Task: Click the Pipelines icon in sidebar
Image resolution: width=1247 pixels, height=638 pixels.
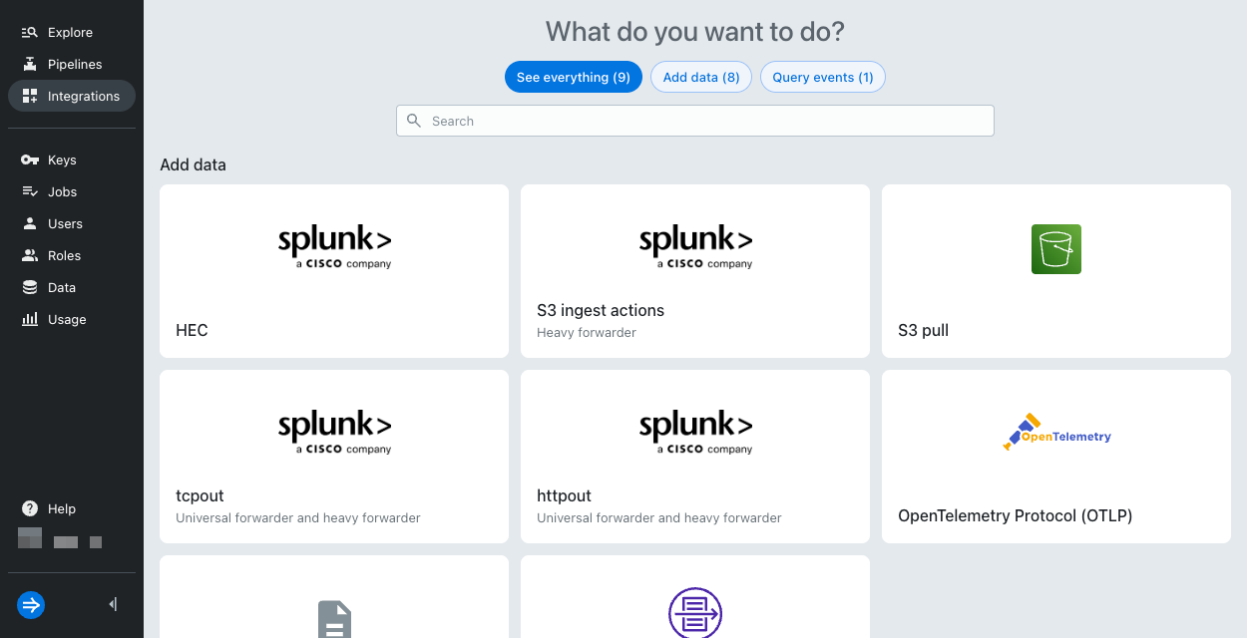Action: point(30,64)
